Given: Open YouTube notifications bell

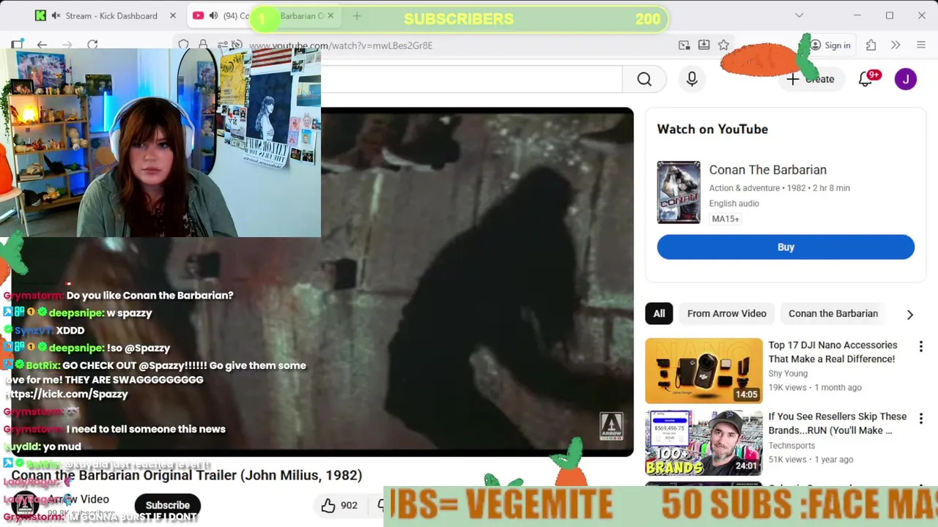Looking at the screenshot, I should pyautogui.click(x=865, y=79).
